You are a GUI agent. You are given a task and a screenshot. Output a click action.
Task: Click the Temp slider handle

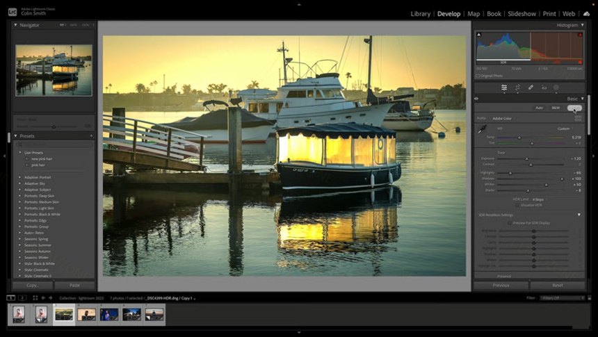[x=519, y=138]
